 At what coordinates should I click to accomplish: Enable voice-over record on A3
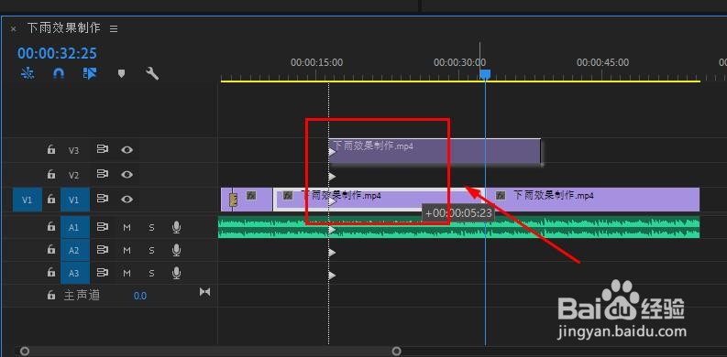(176, 273)
